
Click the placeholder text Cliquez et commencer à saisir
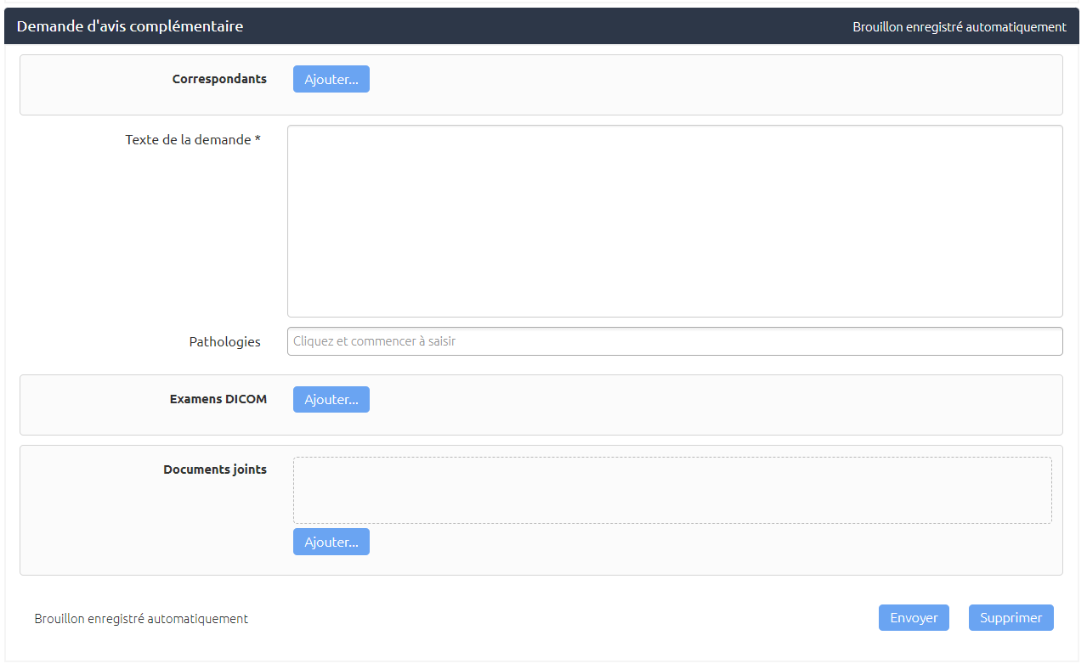point(375,341)
